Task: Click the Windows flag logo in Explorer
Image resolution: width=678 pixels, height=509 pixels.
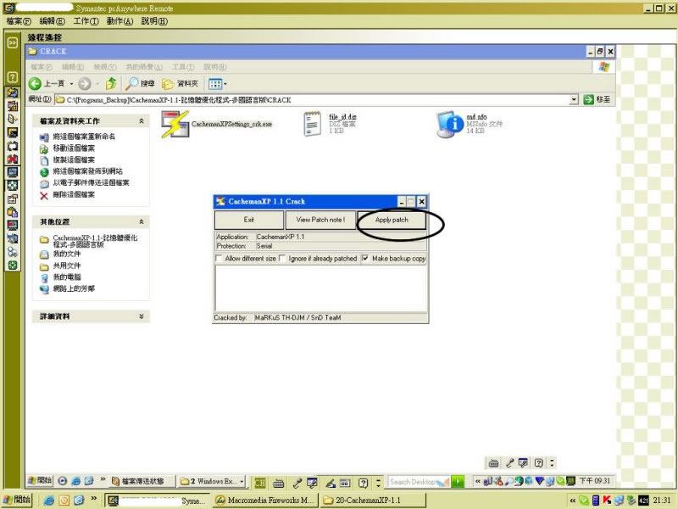Action: click(604, 67)
